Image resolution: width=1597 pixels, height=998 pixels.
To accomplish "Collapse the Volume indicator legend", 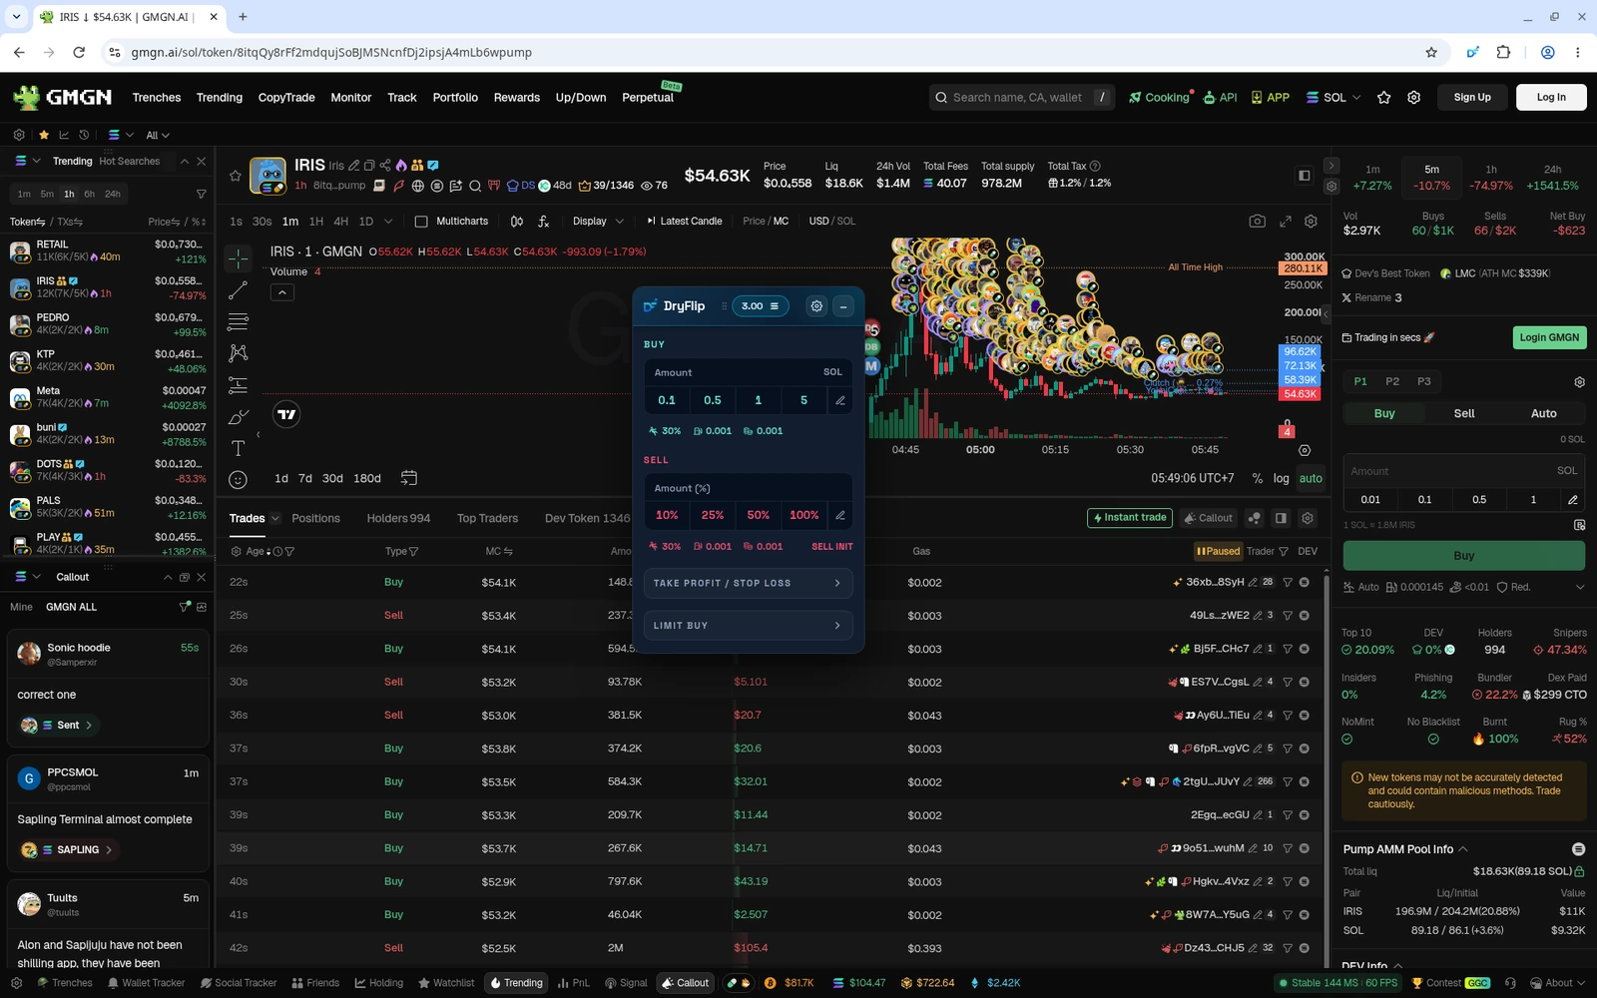I will pyautogui.click(x=282, y=292).
